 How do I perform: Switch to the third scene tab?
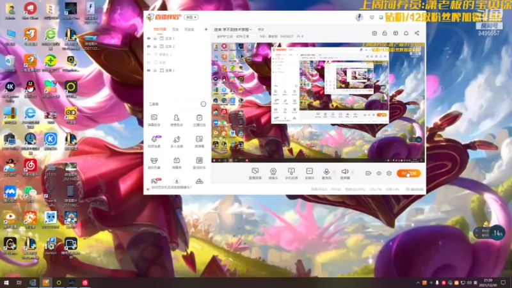(189, 29)
